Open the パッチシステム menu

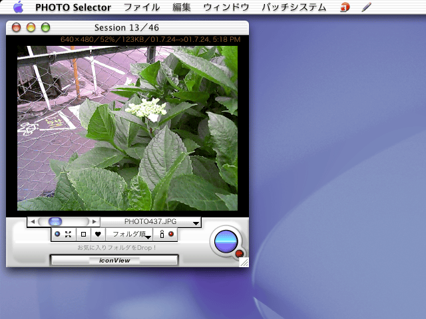click(x=294, y=7)
